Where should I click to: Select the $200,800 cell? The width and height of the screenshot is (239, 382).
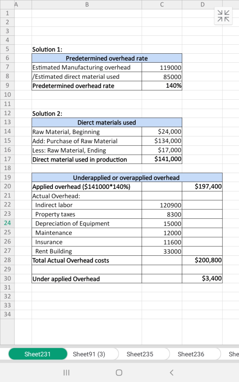202,260
